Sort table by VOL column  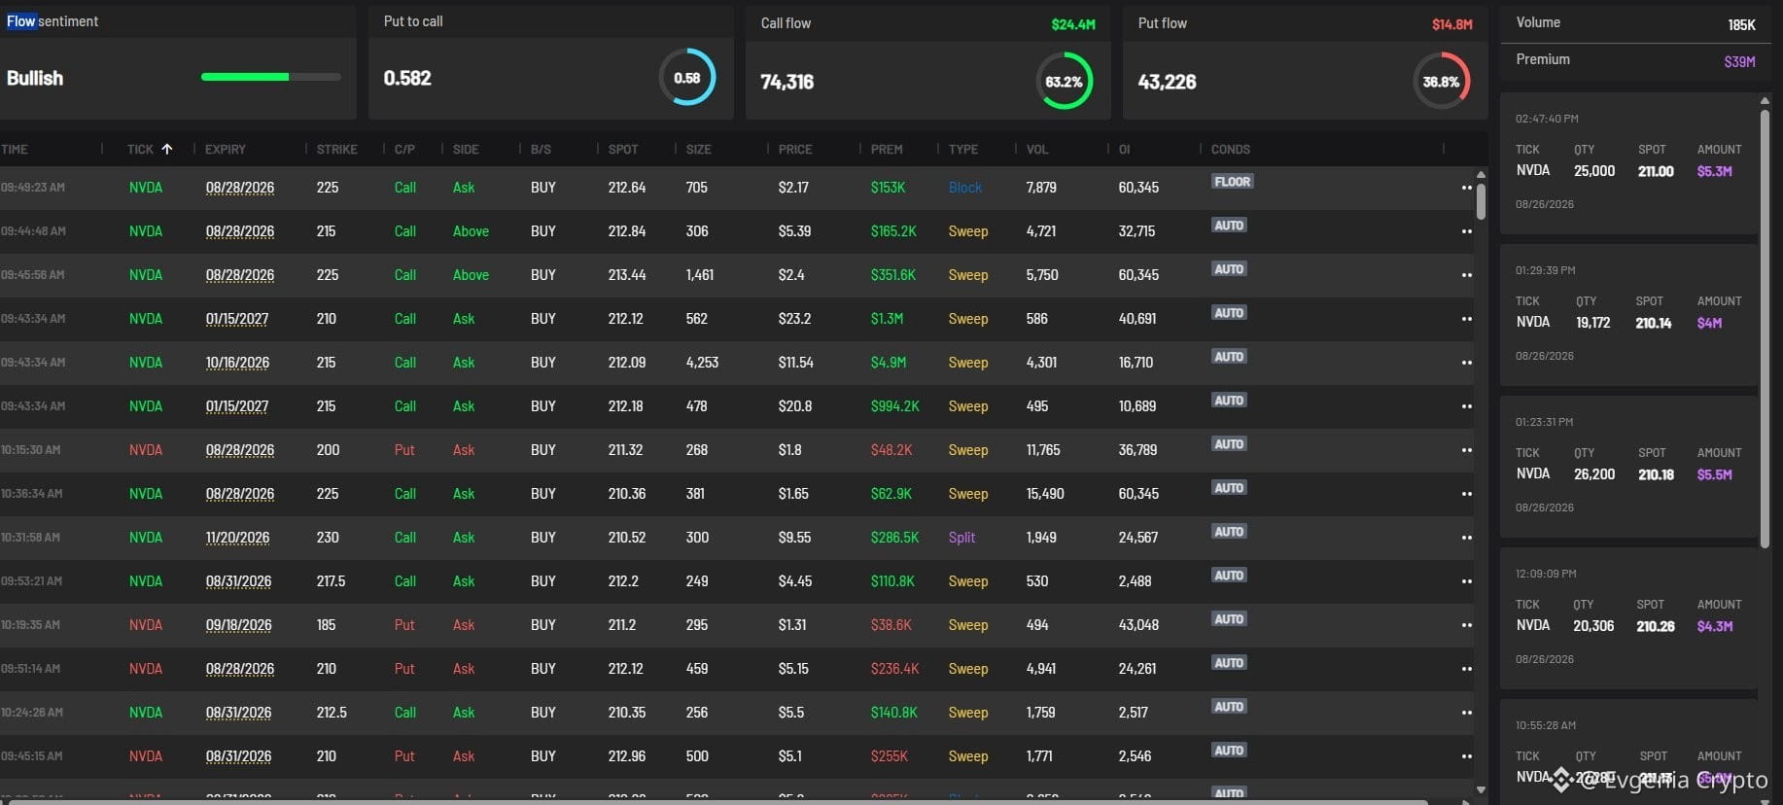[x=1037, y=149]
